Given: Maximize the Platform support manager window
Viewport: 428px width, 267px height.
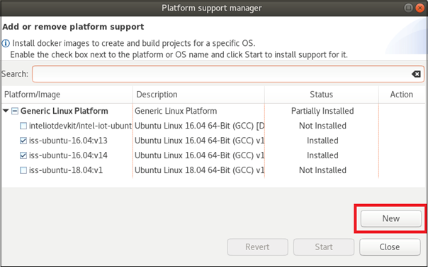Looking at the screenshot, I should [408, 8].
